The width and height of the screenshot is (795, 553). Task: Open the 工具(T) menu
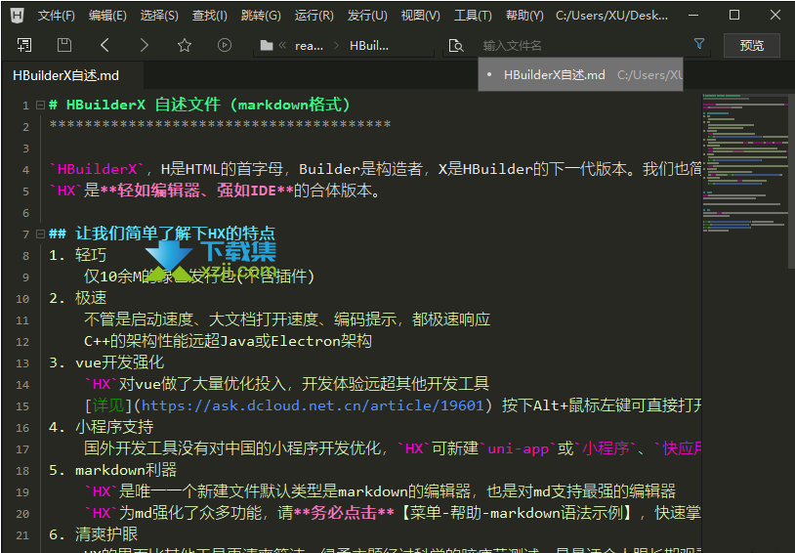[x=473, y=16]
